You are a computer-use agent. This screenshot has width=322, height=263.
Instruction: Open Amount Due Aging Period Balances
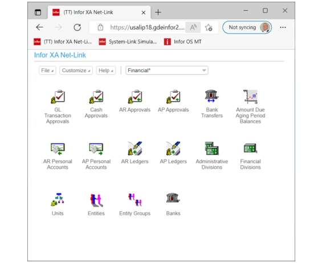(x=250, y=97)
